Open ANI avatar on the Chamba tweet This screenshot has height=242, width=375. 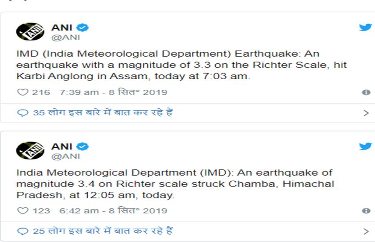30,150
